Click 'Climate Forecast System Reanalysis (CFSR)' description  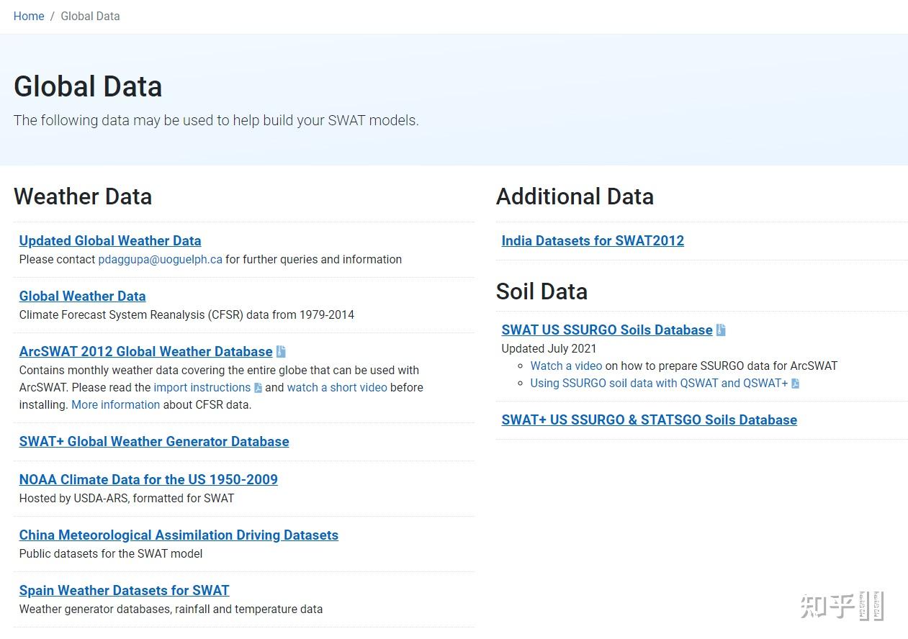pos(186,314)
